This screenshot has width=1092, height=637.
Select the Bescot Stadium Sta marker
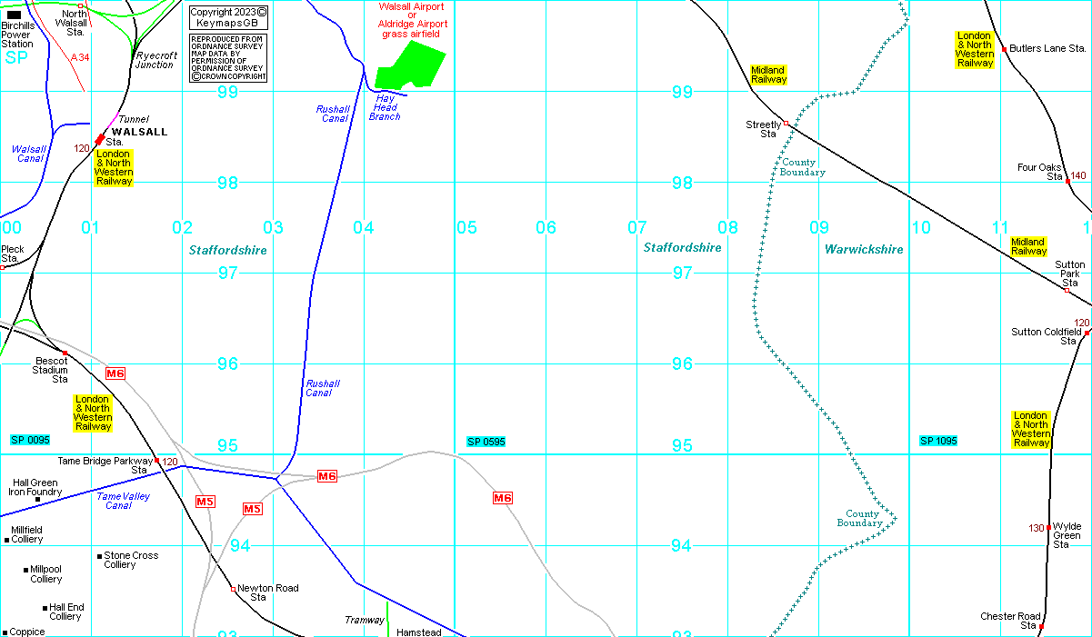pyautogui.click(x=65, y=353)
